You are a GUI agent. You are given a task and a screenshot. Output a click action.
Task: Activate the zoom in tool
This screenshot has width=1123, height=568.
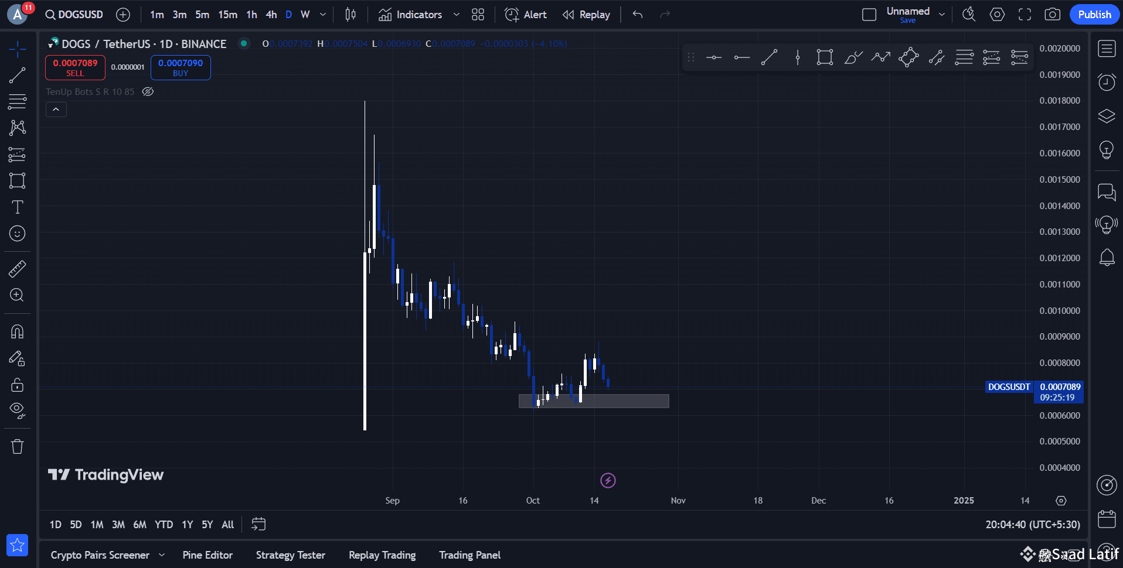click(x=18, y=295)
